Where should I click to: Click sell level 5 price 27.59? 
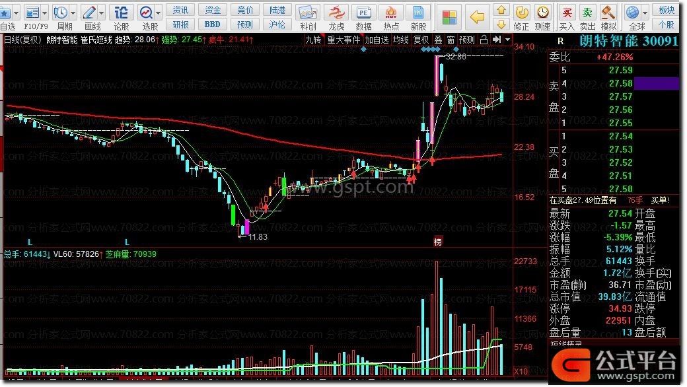coord(620,70)
